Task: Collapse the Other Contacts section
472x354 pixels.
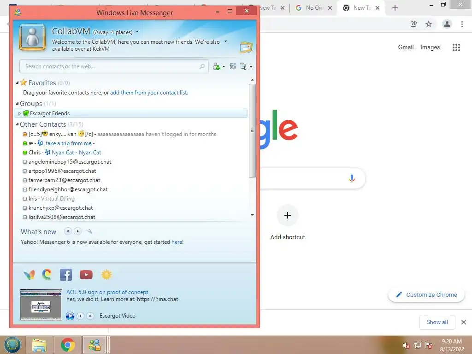Action: 17,124
